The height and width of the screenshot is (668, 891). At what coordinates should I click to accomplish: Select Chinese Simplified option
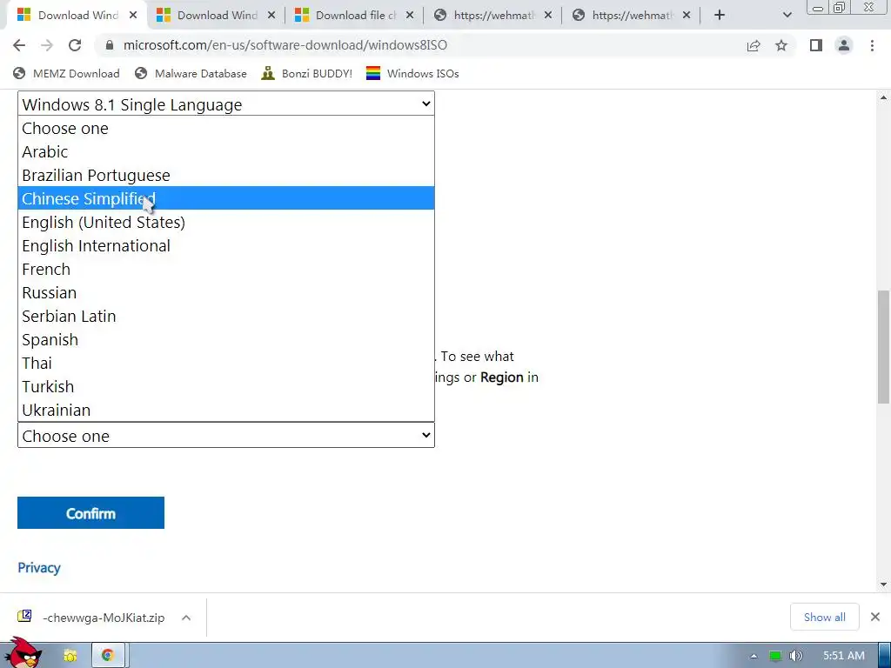coord(226,198)
